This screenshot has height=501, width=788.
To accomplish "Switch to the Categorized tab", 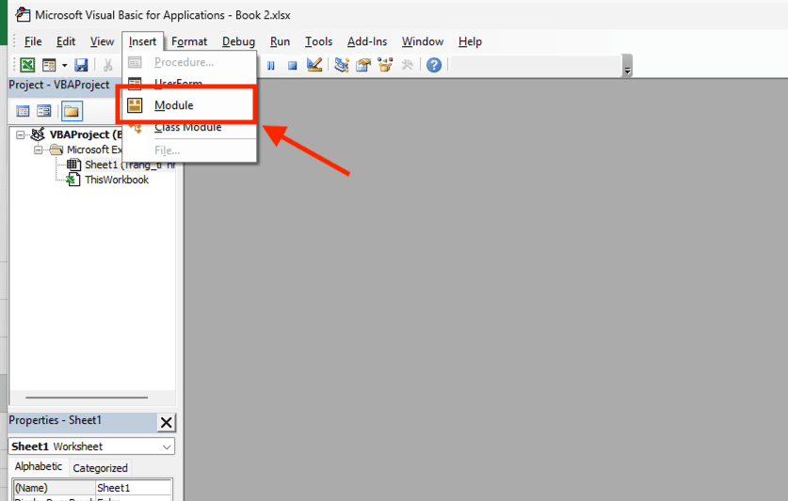I will 100,468.
